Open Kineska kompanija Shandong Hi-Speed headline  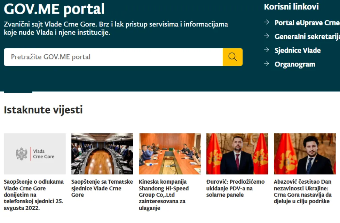point(164,195)
